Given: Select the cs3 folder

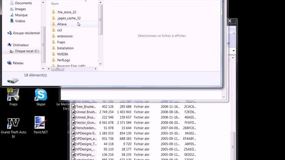Looking at the screenshot, I should (x=57, y=30).
